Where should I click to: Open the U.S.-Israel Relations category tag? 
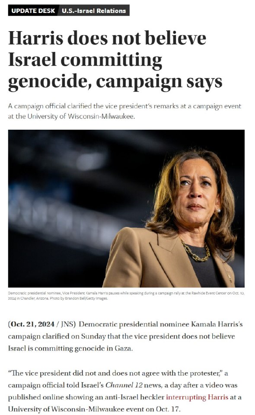[x=94, y=11]
